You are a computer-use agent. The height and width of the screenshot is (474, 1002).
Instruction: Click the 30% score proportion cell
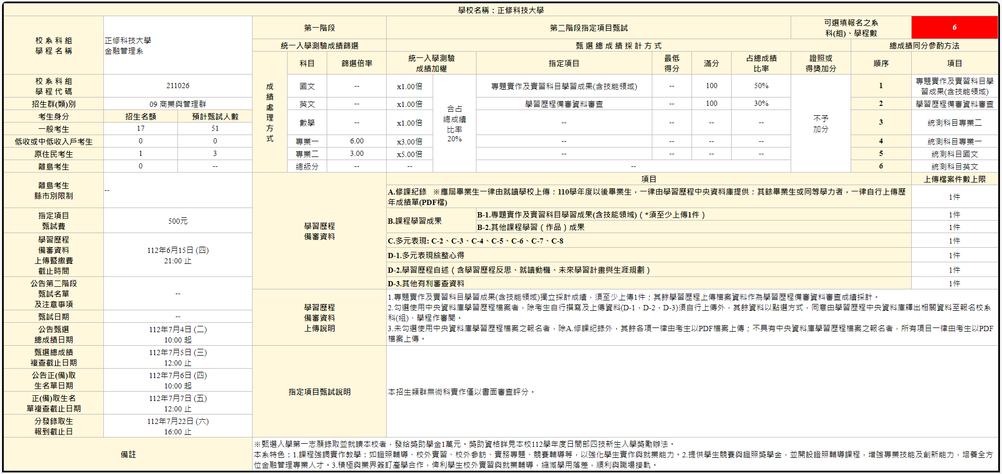[761, 104]
